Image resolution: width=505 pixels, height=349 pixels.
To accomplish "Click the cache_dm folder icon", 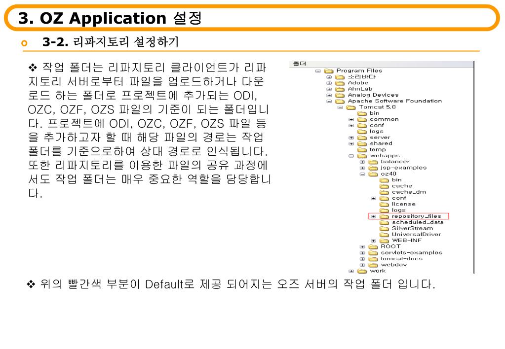I will point(384,192).
